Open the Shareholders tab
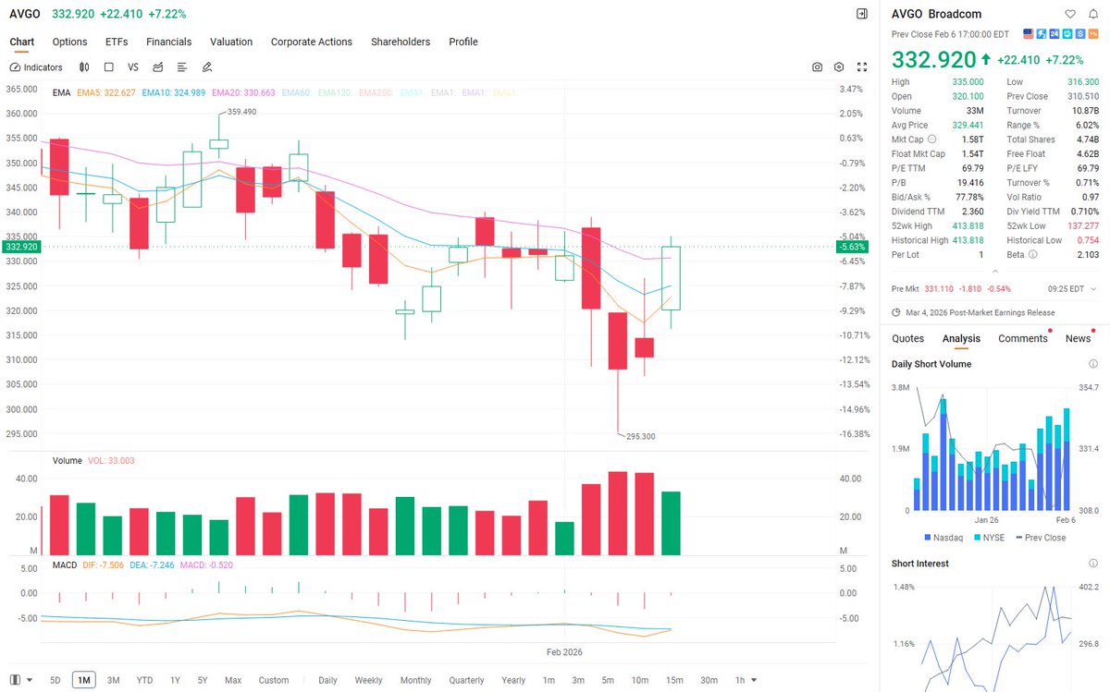This screenshot has height=692, width=1110. tap(401, 42)
